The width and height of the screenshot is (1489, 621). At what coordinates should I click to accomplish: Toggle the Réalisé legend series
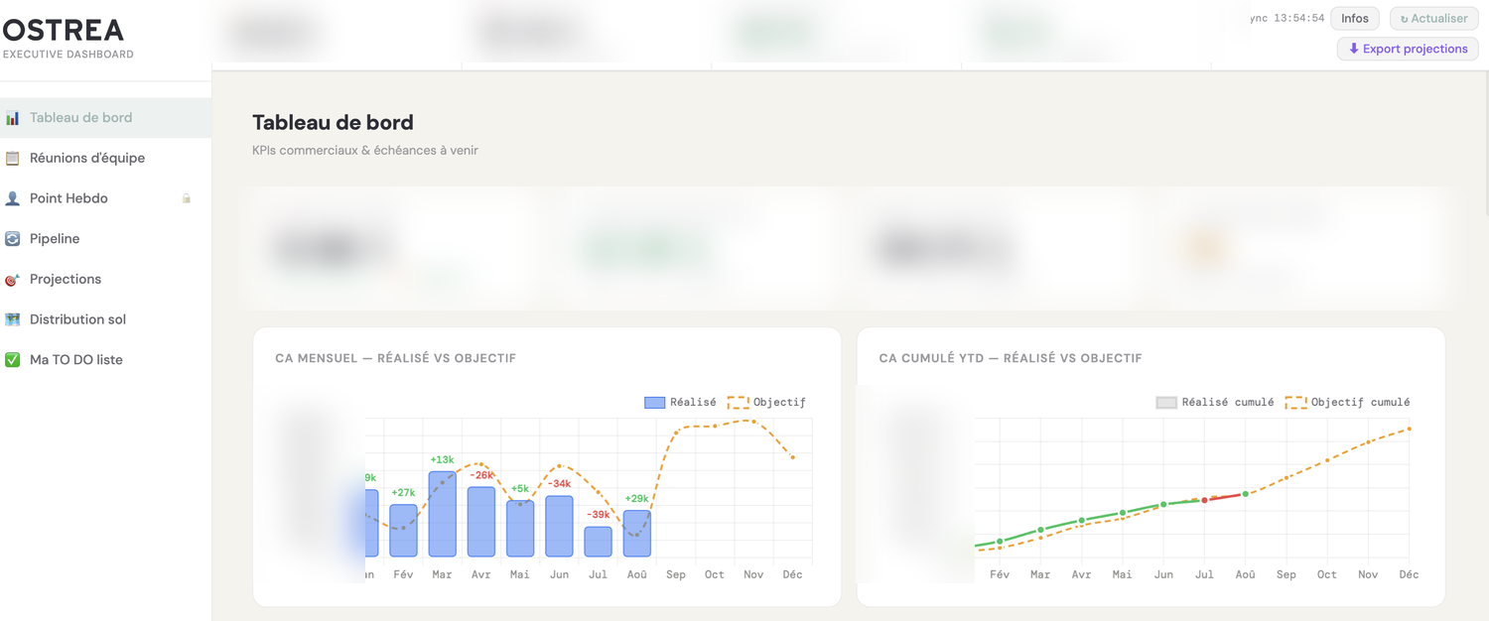coord(681,403)
